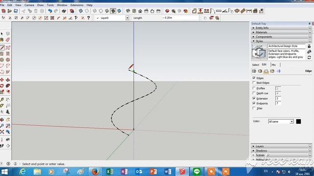Update style with refresh arrows icon
This screenshot has height=176, width=314.
pos(309,58)
